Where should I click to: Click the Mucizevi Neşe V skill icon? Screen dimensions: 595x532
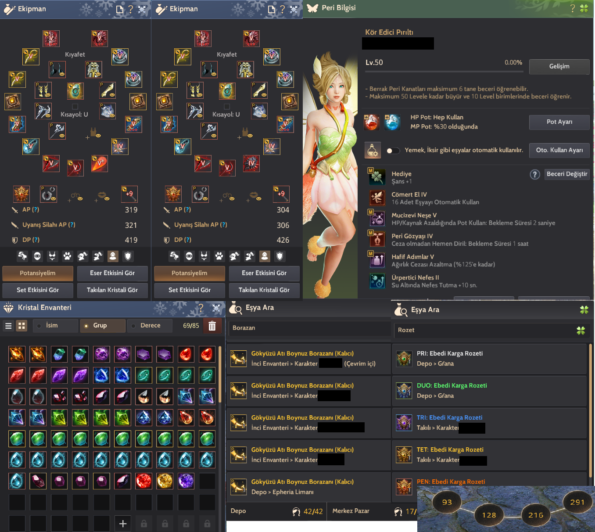point(377,218)
